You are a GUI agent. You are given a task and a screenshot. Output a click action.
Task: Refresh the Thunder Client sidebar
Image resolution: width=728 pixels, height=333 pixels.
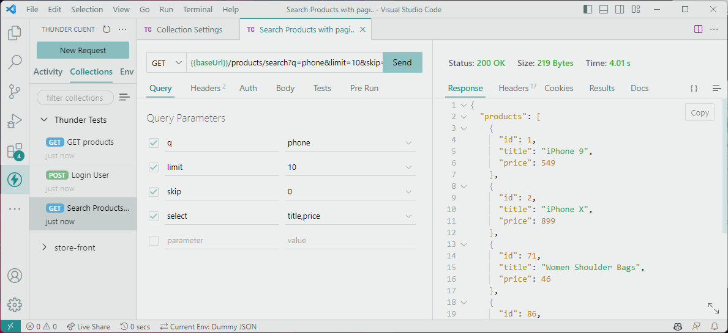[107, 29]
